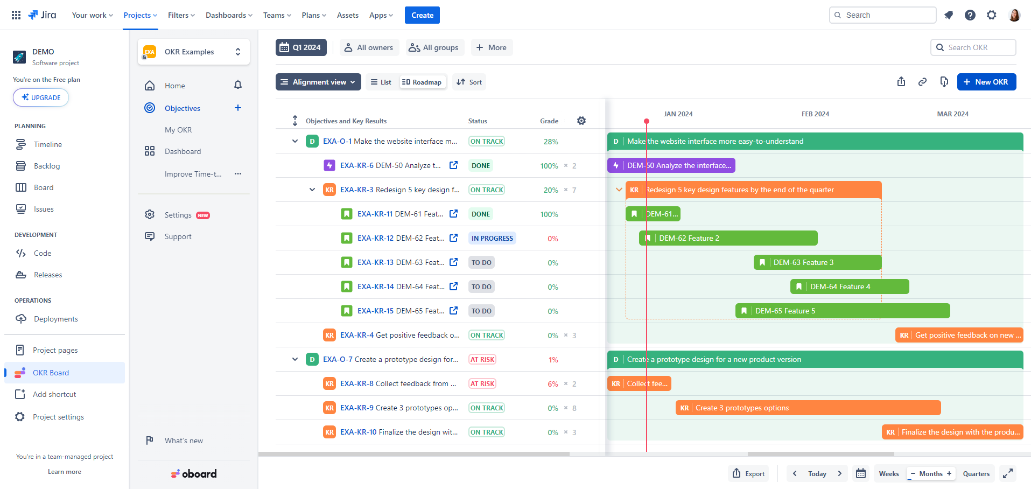The image size is (1031, 489).
Task: Click the share/upload icon beside New OKR
Action: pos(901,82)
